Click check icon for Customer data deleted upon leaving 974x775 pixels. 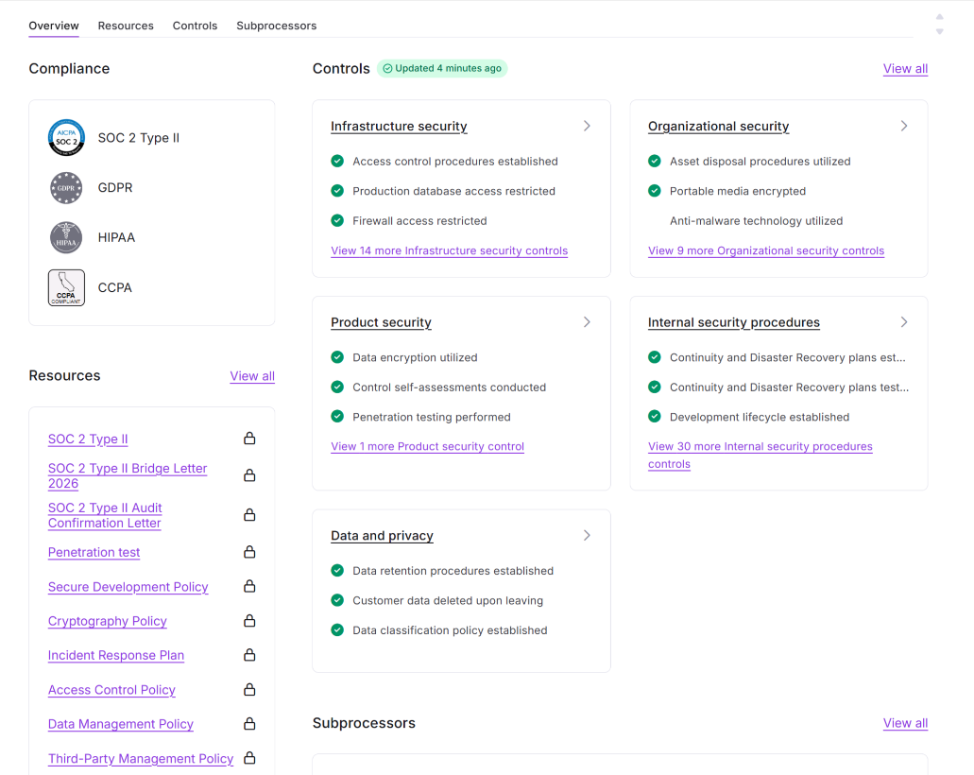[337, 600]
